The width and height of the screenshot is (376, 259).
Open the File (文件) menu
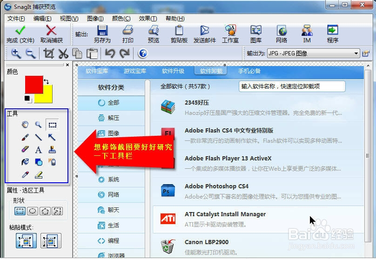point(16,19)
